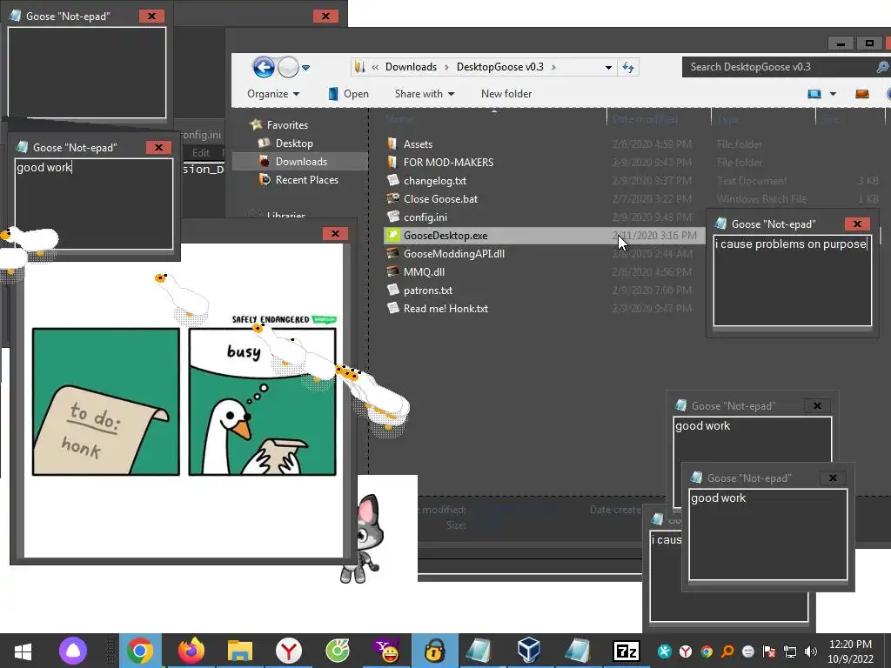
Task: Open 7-Zip from the taskbar
Action: tap(626, 651)
